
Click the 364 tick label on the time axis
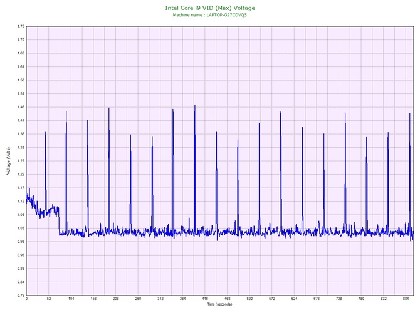(182, 299)
